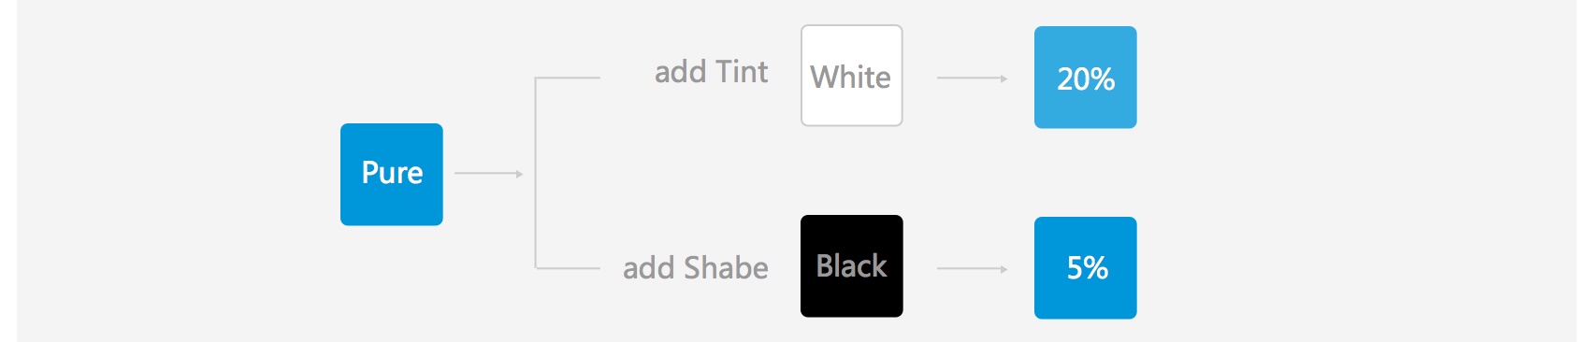Choose the Black shade swatch
This screenshot has height=342, width=1588.
pyautogui.click(x=852, y=266)
